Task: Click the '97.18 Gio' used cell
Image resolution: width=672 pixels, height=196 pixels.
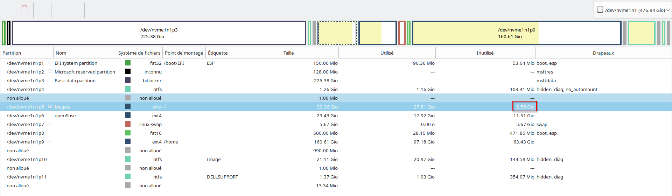Action: tap(424, 142)
